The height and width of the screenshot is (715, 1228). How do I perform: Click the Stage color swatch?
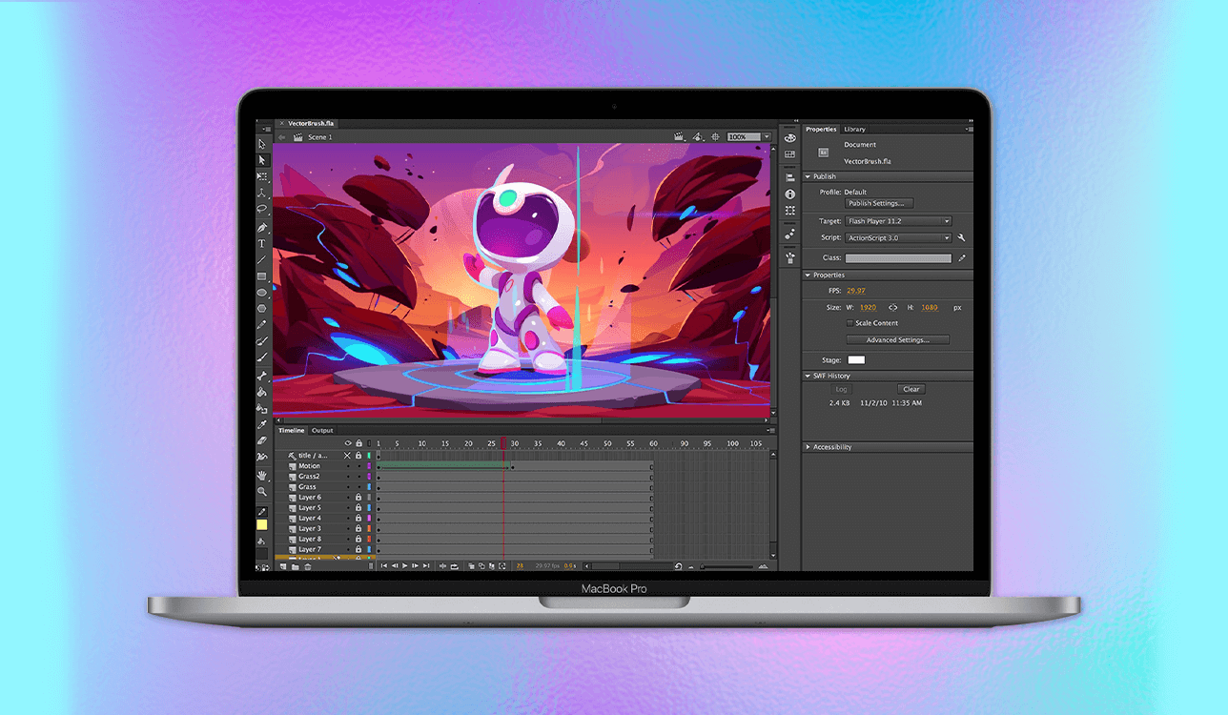(856, 360)
